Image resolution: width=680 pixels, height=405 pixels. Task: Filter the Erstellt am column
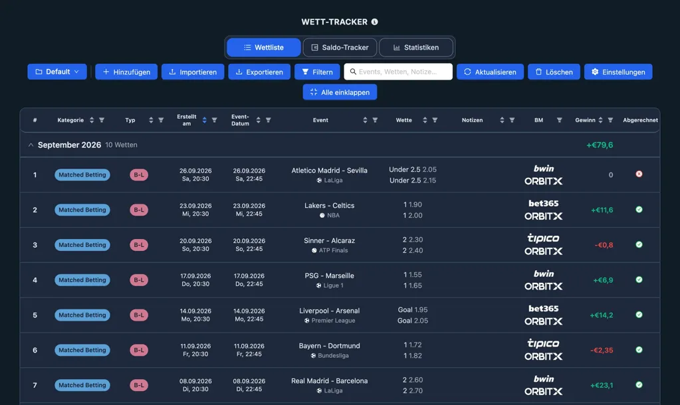point(214,120)
